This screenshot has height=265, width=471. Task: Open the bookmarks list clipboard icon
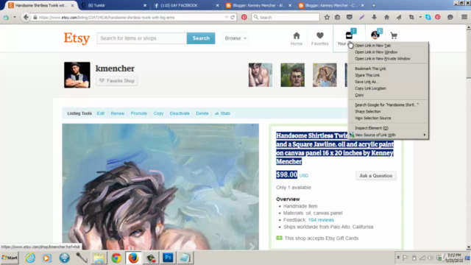click(x=338, y=18)
